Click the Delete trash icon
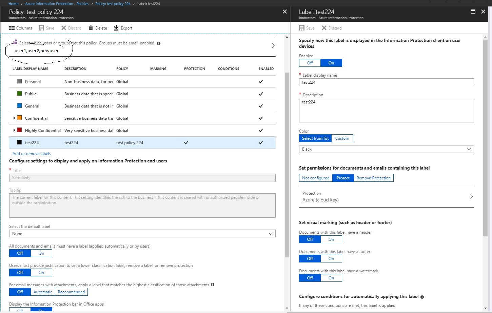 tap(91, 28)
